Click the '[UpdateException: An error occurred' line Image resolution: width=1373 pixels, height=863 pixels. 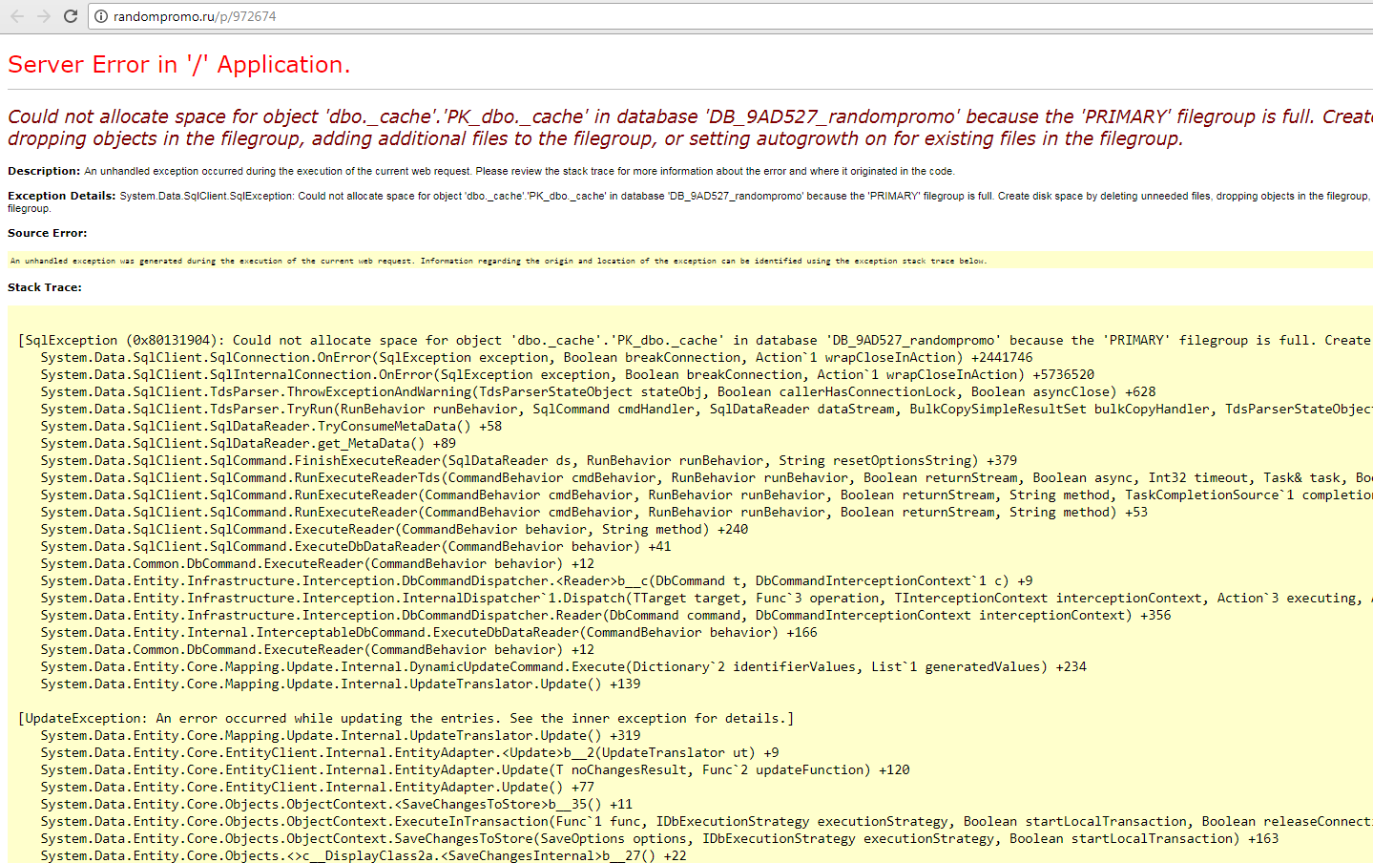click(406, 718)
